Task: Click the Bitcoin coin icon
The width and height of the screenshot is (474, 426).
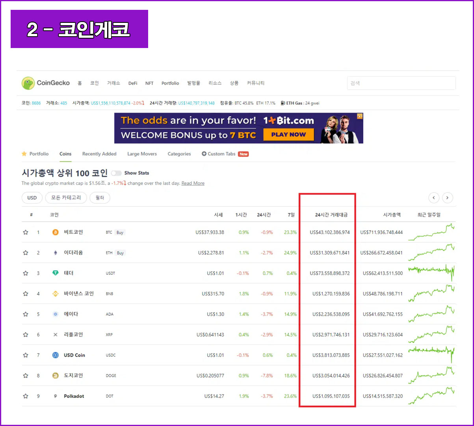Action: (x=56, y=232)
